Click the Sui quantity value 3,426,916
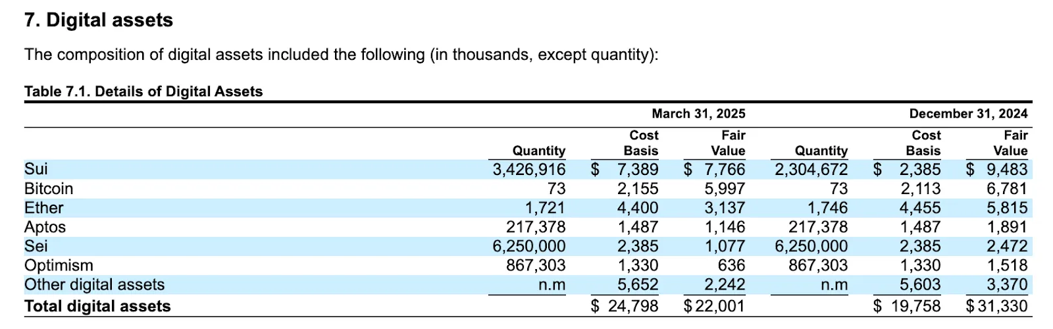This screenshot has width=1053, height=329. [x=529, y=169]
